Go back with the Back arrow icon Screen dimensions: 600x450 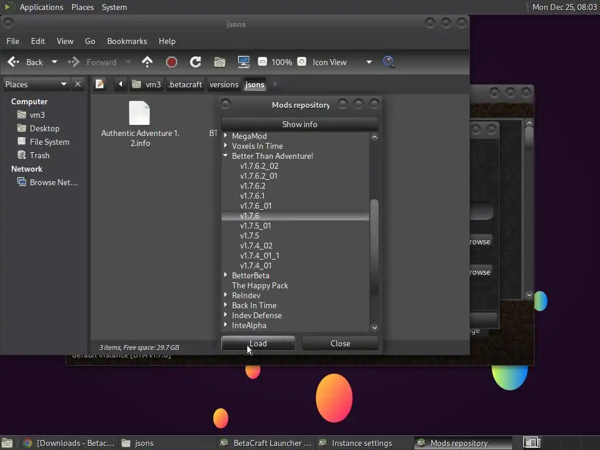click(x=13, y=62)
